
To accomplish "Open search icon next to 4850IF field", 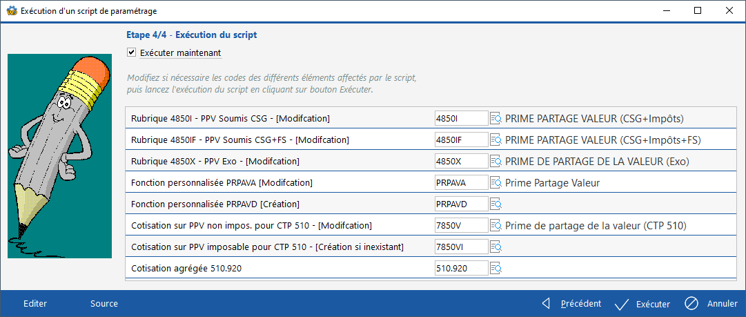I will coord(495,140).
